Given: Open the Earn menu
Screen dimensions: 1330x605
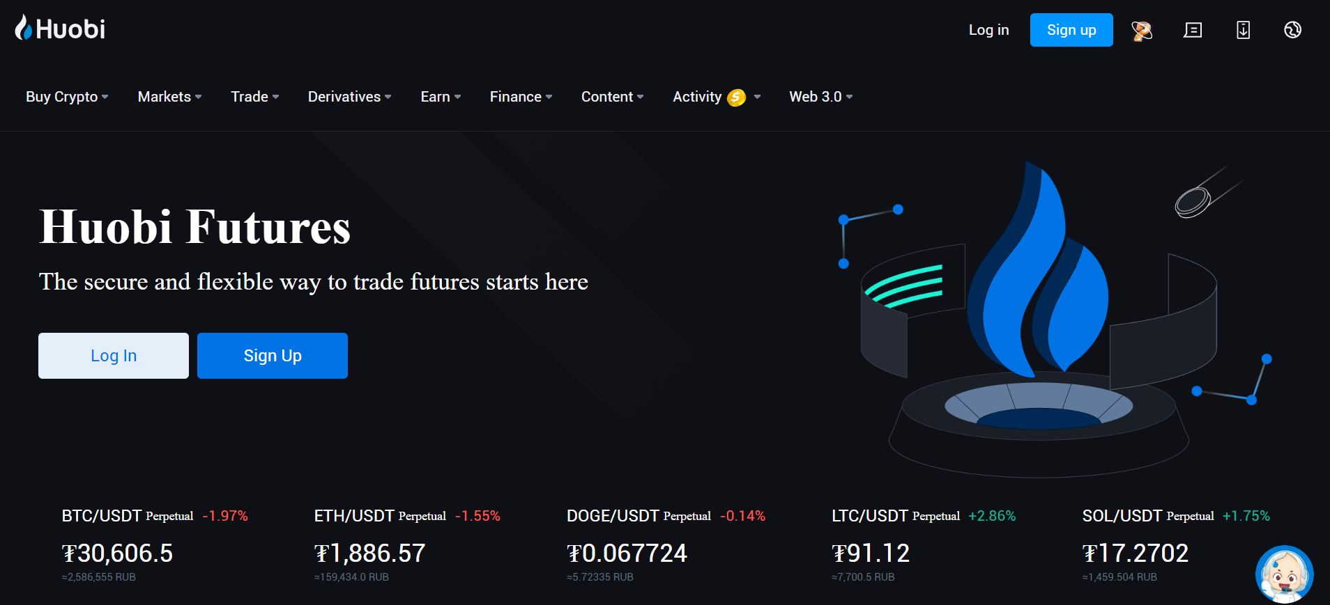Looking at the screenshot, I should click(441, 97).
